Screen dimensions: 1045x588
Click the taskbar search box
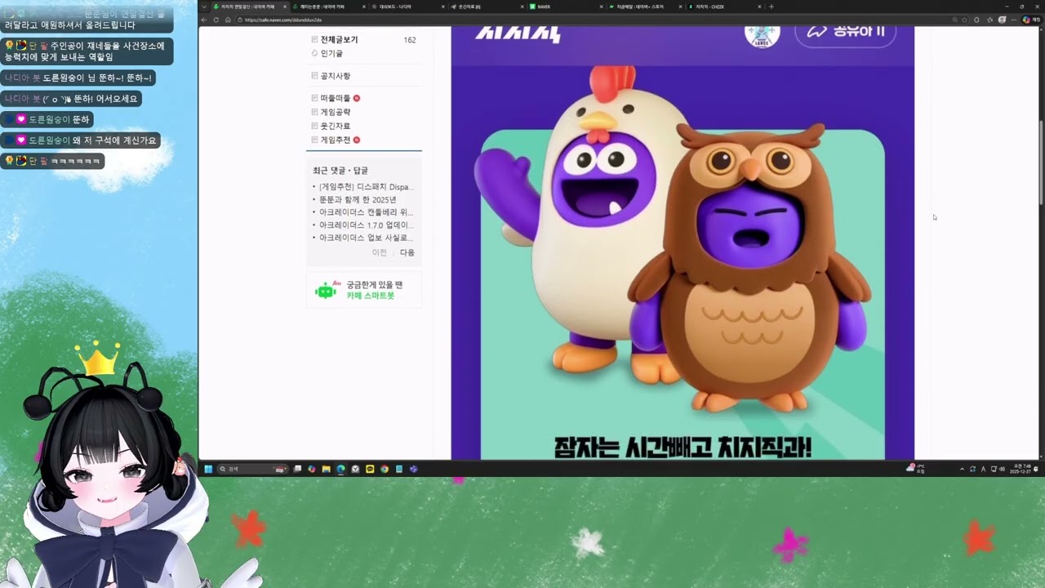pos(253,469)
